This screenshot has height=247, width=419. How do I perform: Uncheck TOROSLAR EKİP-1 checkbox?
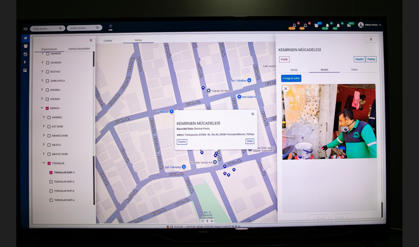tap(51, 173)
